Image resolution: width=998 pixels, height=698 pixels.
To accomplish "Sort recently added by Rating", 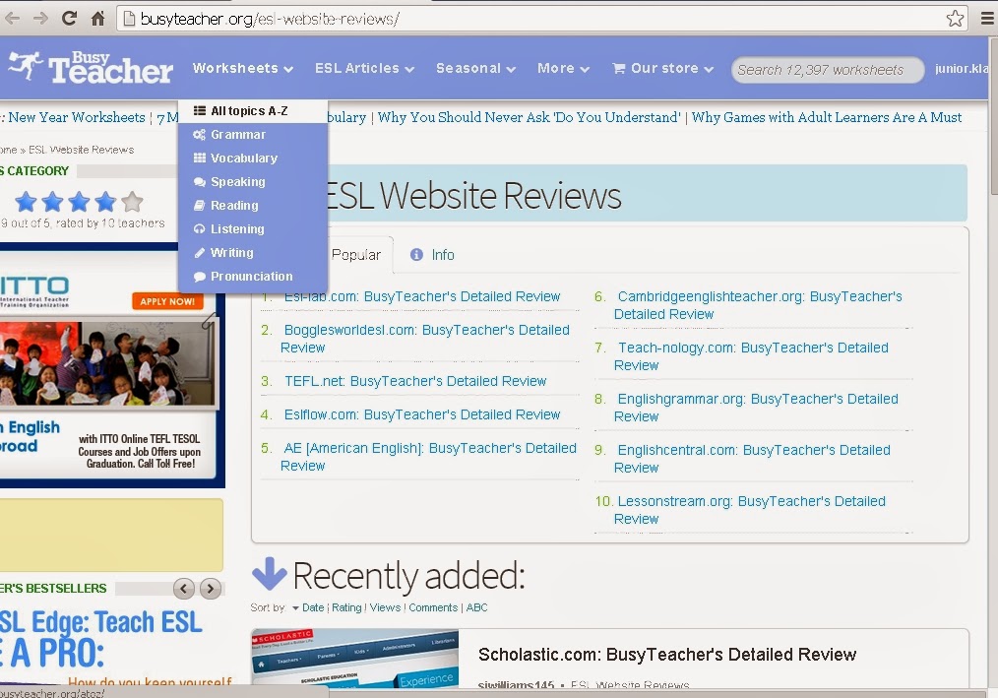I will click(x=346, y=607).
